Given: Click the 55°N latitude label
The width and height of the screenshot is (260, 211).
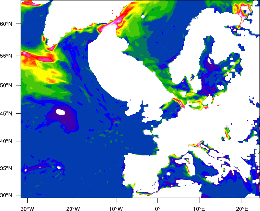Looking at the screenshot, I should click(6, 56).
